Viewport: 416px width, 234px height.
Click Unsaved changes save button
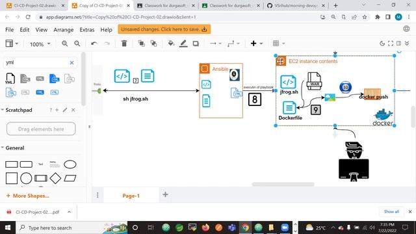(164, 29)
